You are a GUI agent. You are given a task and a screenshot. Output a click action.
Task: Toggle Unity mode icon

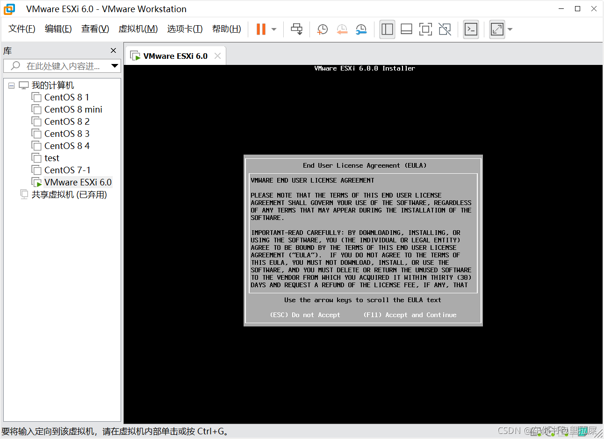point(445,29)
